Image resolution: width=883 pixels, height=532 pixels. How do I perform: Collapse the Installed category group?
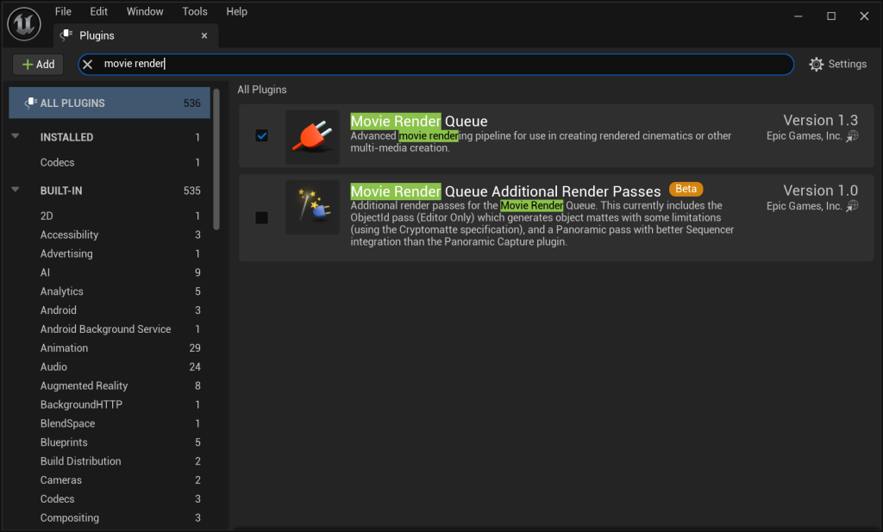tap(16, 136)
